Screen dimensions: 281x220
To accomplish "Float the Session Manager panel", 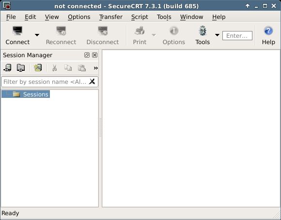I will pyautogui.click(x=87, y=55).
